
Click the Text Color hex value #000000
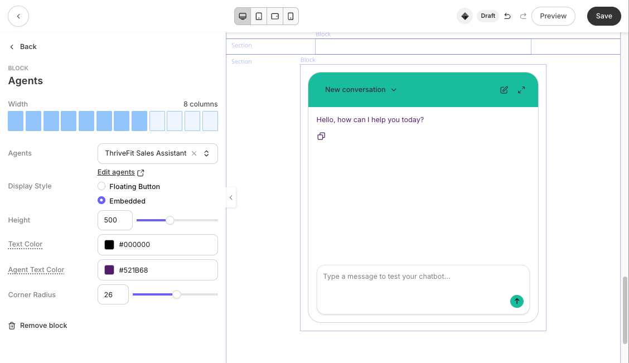pos(134,245)
